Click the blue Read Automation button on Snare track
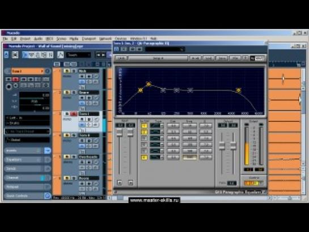This screenshot has width=309, height=232. [x=82, y=103]
